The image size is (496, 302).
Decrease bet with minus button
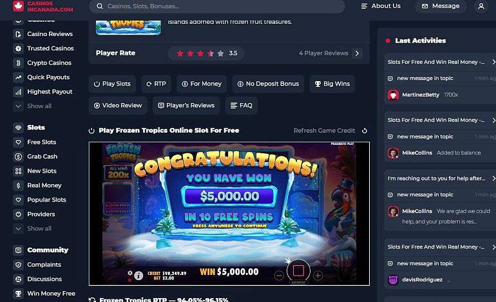(279, 276)
